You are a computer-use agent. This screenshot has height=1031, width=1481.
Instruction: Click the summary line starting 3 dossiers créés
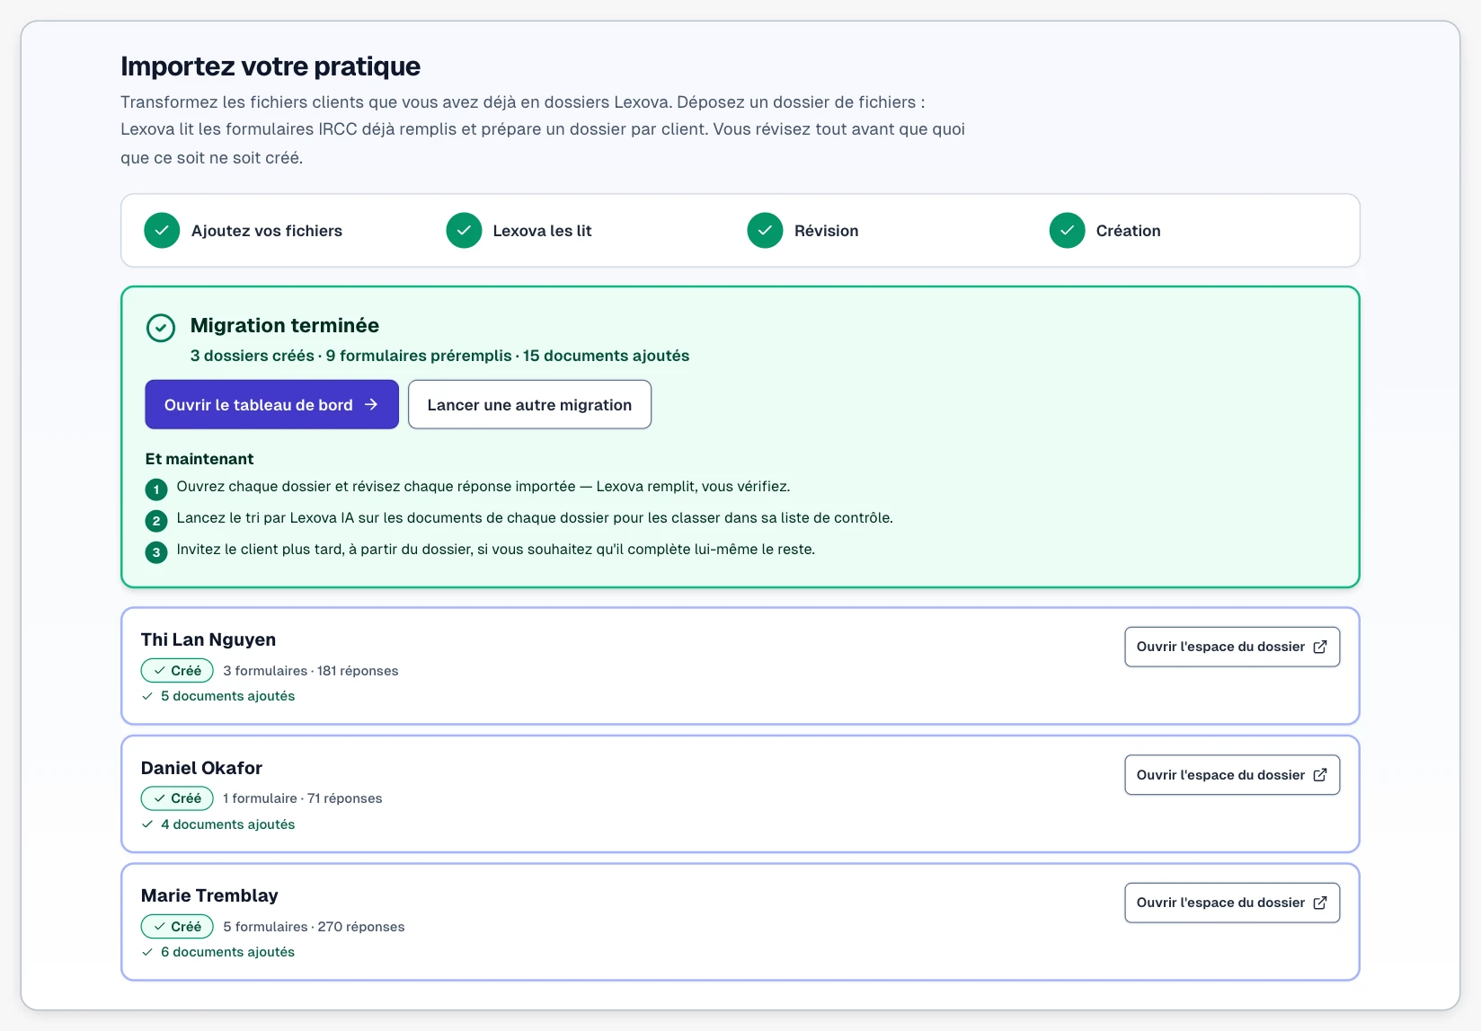[x=439, y=356]
